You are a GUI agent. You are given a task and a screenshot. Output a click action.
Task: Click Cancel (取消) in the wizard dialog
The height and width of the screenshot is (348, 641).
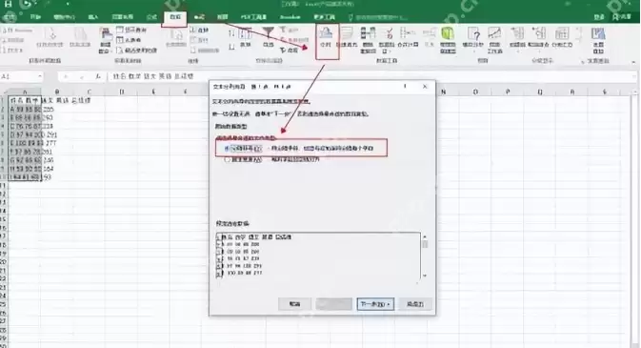point(294,304)
